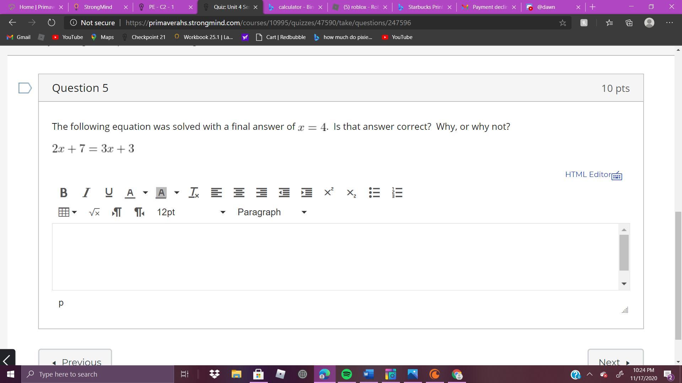Image resolution: width=682 pixels, height=383 pixels.
Task: Click the clear formatting icon
Action: [x=194, y=193]
